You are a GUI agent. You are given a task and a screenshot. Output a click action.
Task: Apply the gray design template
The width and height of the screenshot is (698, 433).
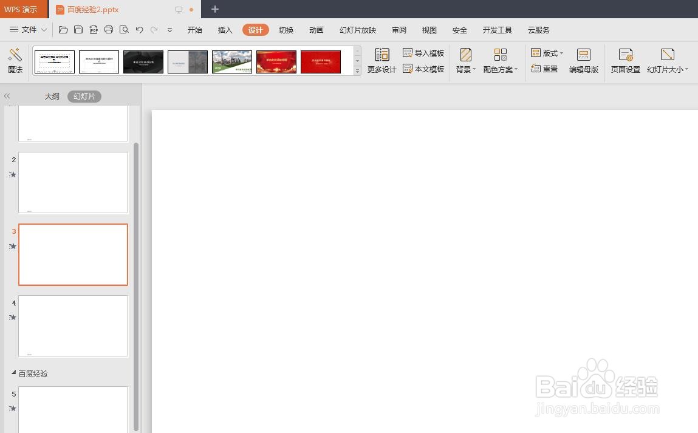188,62
